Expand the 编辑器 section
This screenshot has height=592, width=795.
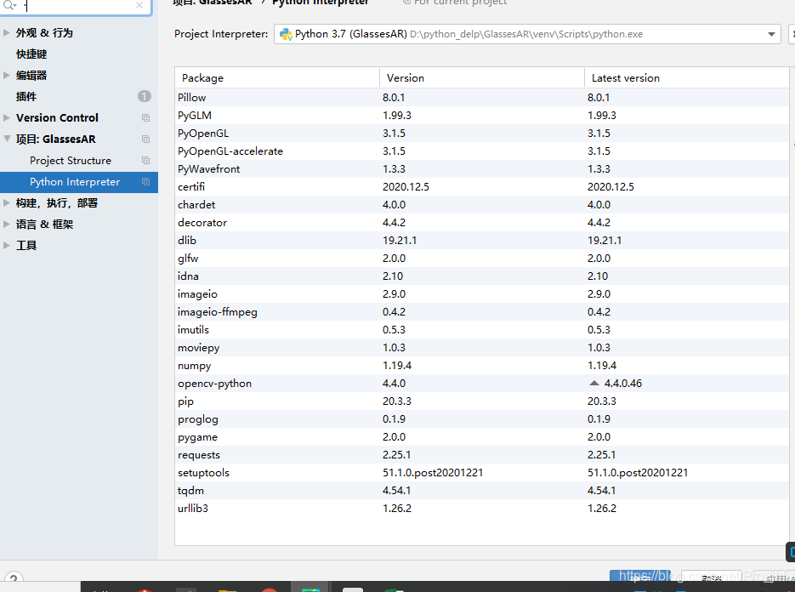pos(7,75)
